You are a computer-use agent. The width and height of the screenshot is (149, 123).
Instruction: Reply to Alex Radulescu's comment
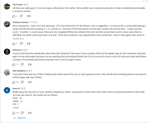coord(30,82)
